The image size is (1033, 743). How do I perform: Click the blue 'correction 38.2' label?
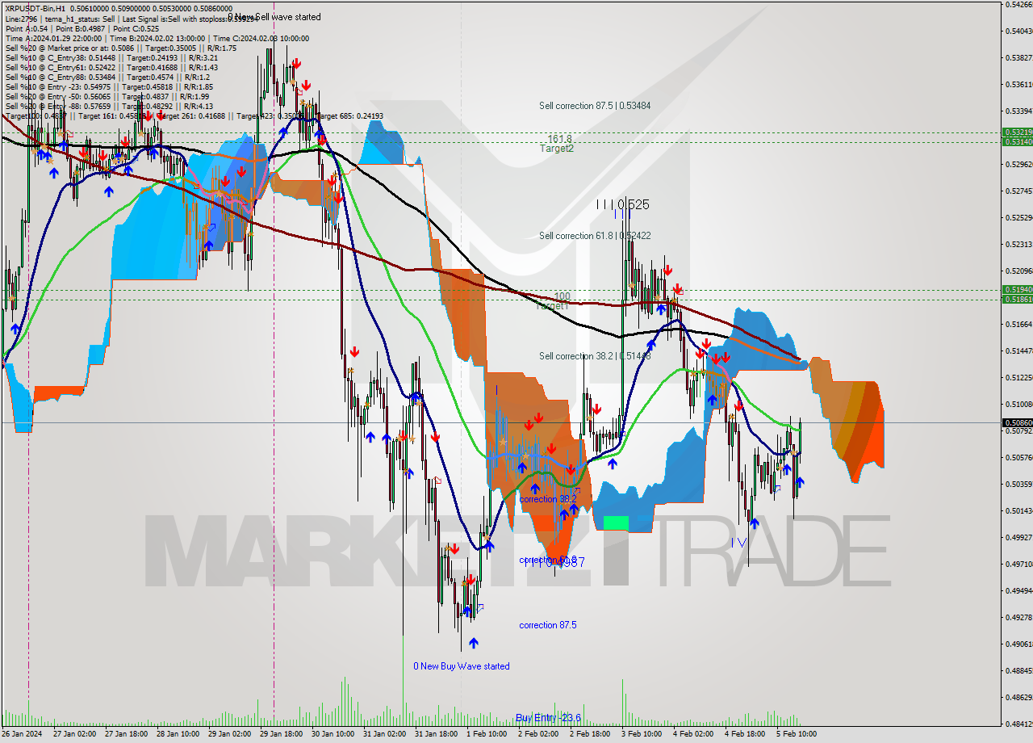click(x=548, y=499)
